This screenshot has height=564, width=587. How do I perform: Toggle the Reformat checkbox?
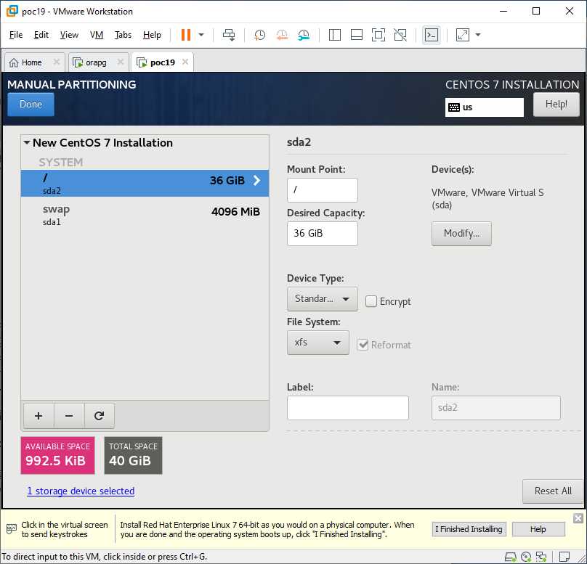363,345
